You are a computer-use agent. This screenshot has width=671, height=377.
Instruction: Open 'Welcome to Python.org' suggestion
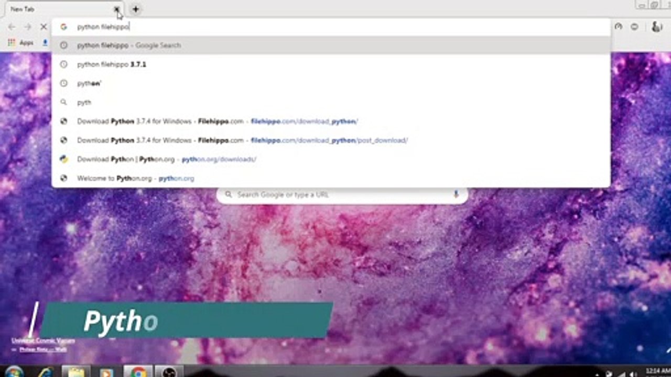[331, 179]
